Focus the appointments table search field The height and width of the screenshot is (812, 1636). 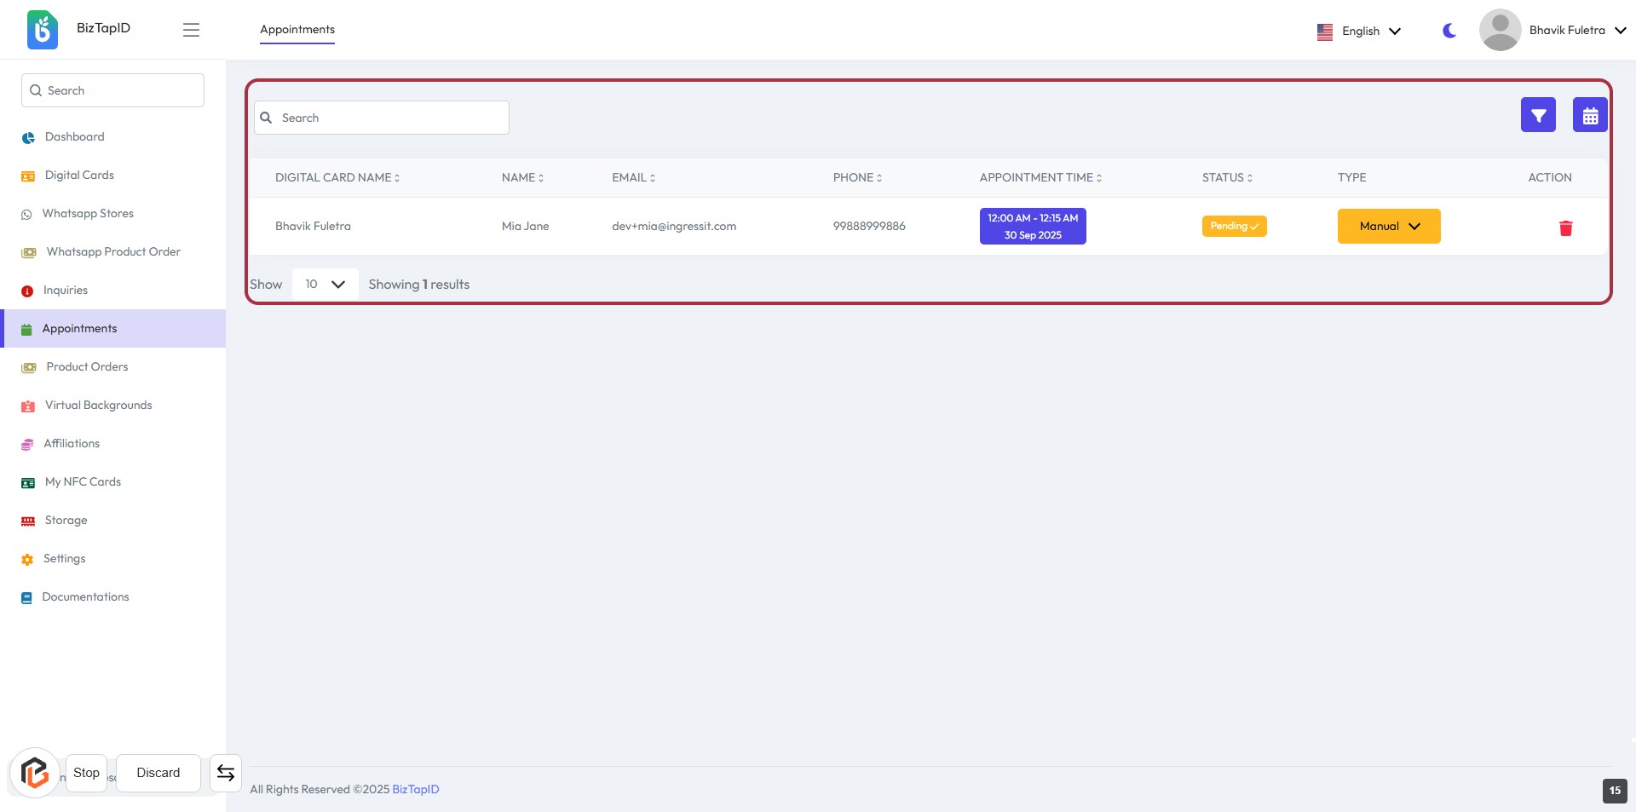(382, 118)
